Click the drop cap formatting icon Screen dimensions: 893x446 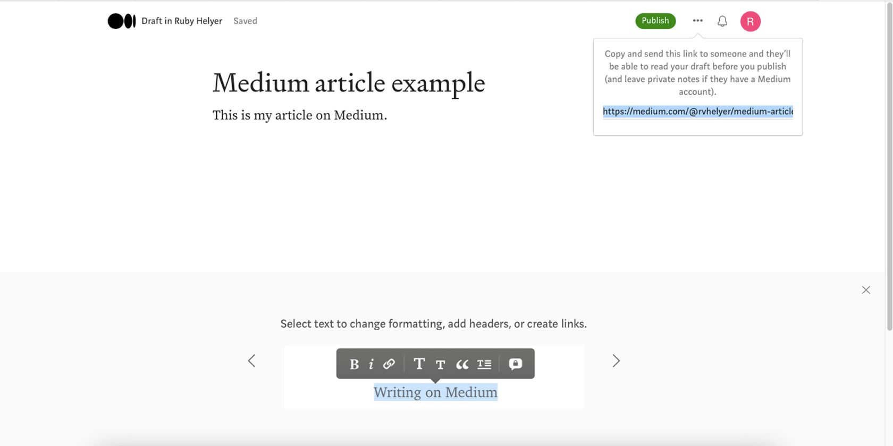(484, 364)
